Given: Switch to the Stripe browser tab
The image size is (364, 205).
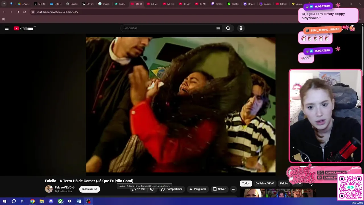Looking at the screenshot, I should (249, 4).
